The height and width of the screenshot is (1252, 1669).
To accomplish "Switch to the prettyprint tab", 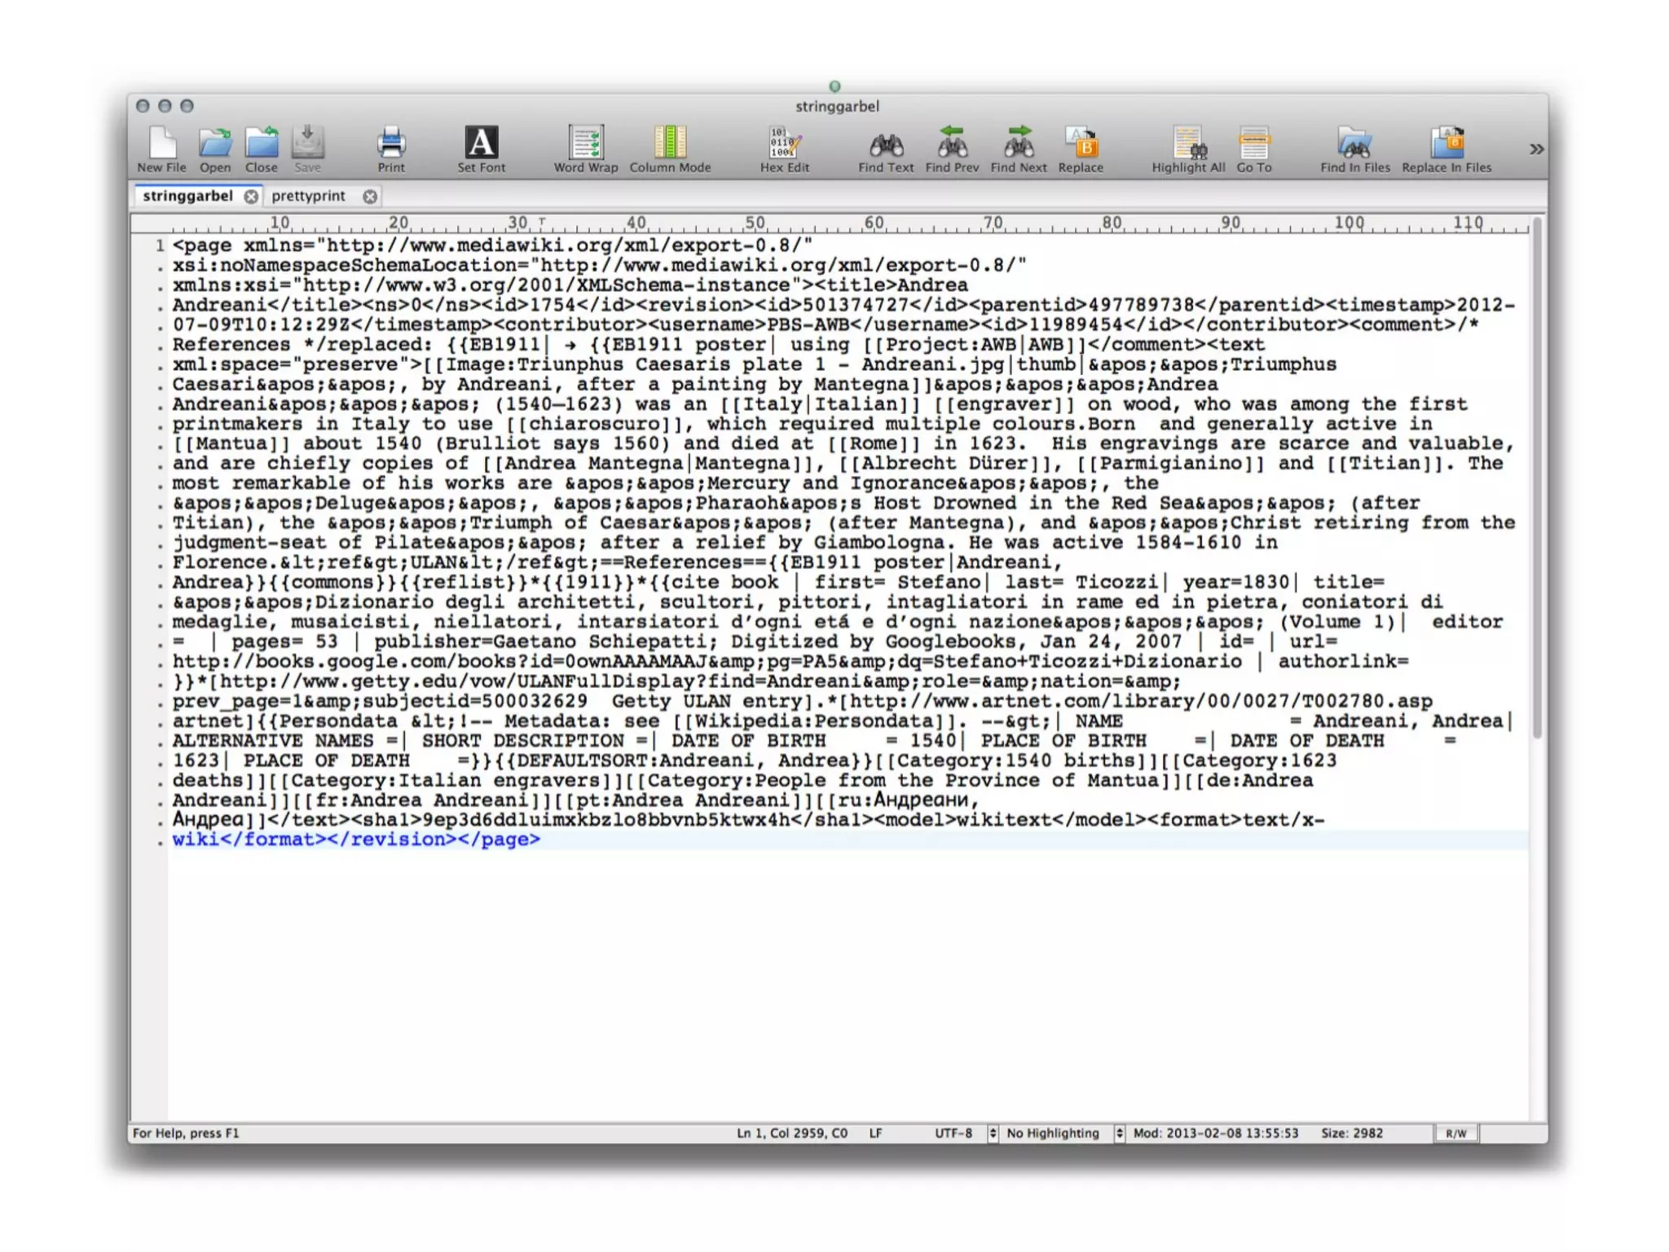I will (309, 196).
